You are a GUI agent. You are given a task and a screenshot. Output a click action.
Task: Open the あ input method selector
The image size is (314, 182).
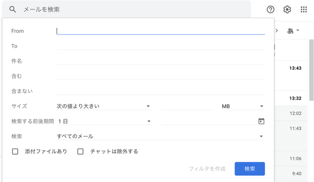[x=293, y=31]
